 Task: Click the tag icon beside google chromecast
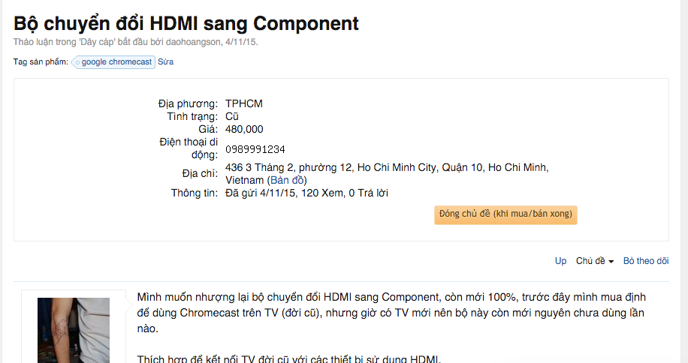coord(77,62)
